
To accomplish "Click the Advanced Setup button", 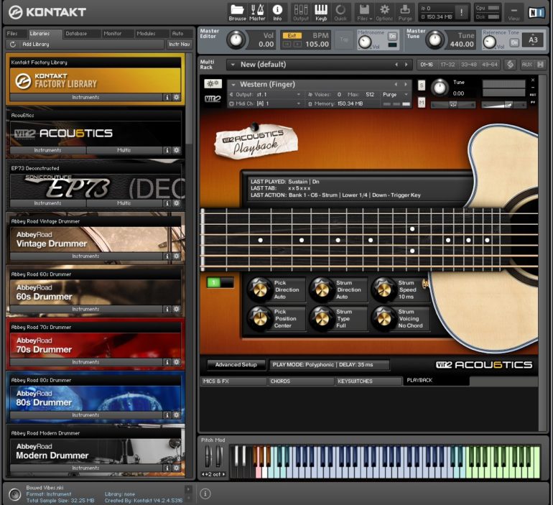I will click(236, 365).
